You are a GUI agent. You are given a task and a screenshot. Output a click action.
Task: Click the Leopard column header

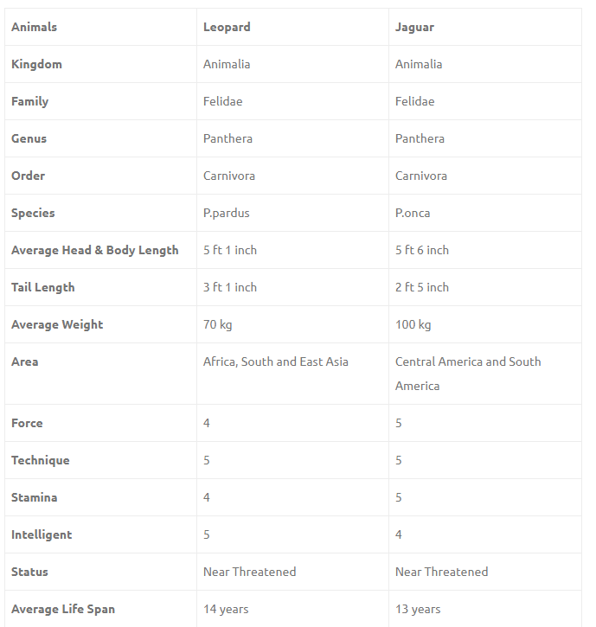click(227, 27)
